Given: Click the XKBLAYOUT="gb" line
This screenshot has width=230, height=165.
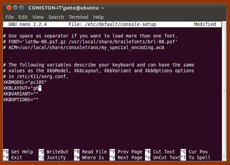Looking at the screenshot, I should 22,88.
